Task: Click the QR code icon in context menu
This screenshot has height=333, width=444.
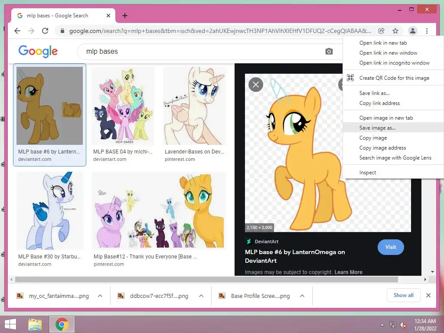Action: pos(350,78)
